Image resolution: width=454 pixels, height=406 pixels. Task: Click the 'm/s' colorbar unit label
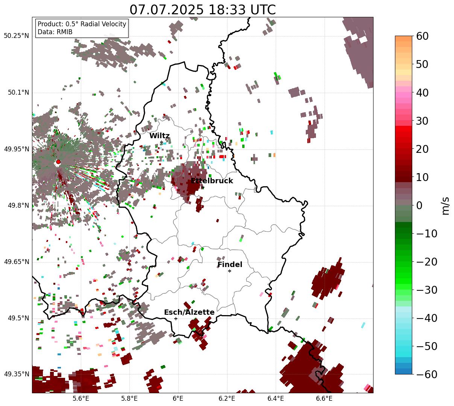tap(446, 205)
